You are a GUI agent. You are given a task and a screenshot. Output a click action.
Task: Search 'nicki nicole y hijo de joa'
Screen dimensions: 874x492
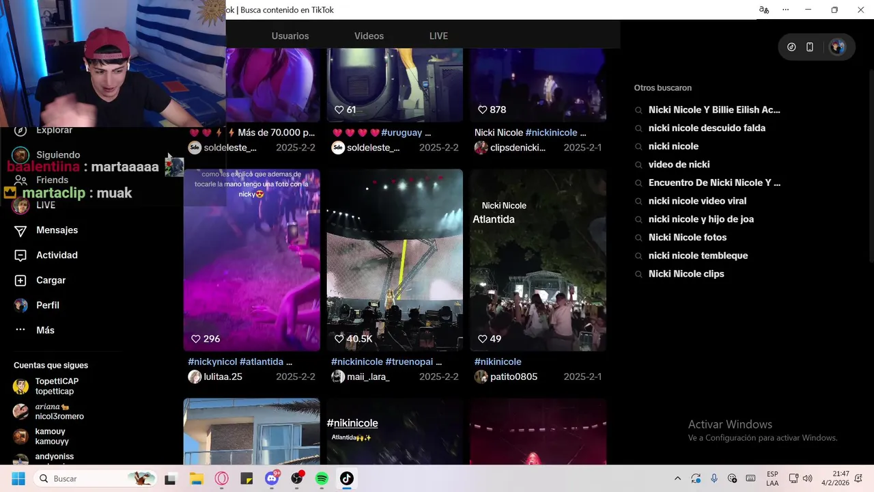click(x=701, y=219)
